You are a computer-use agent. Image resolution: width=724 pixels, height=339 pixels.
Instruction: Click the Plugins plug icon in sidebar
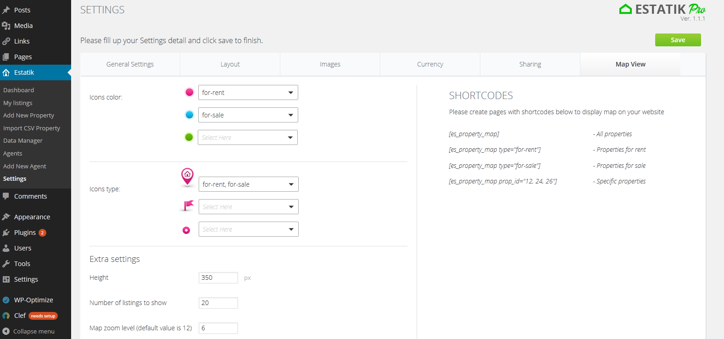coord(6,233)
